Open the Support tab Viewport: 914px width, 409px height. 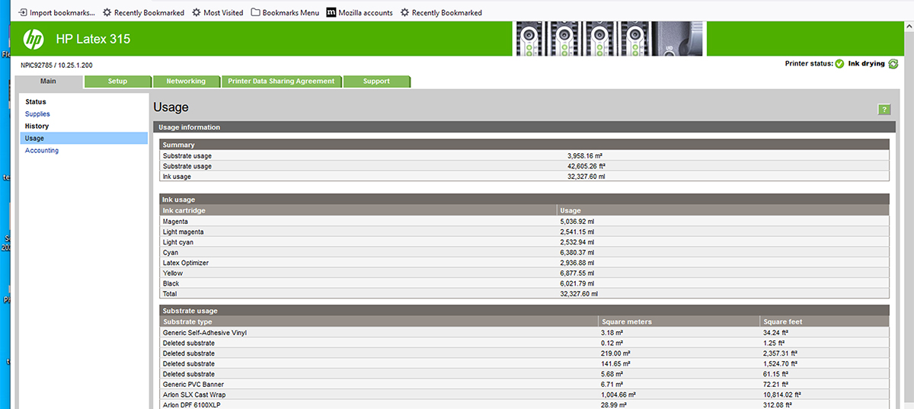pos(376,81)
